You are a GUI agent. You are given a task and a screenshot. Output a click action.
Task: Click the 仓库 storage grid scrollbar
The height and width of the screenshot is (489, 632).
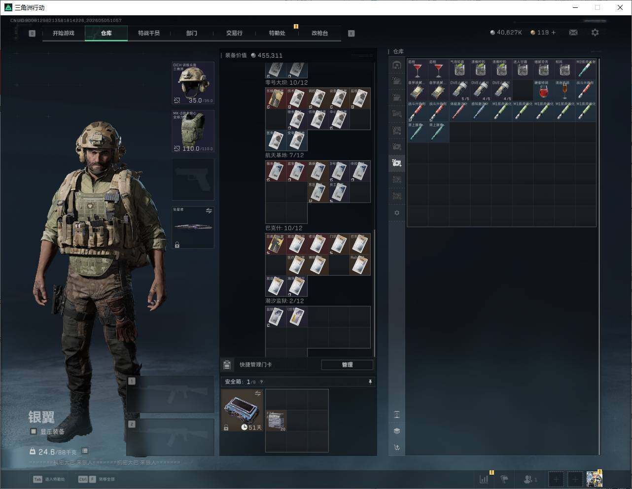599,256
